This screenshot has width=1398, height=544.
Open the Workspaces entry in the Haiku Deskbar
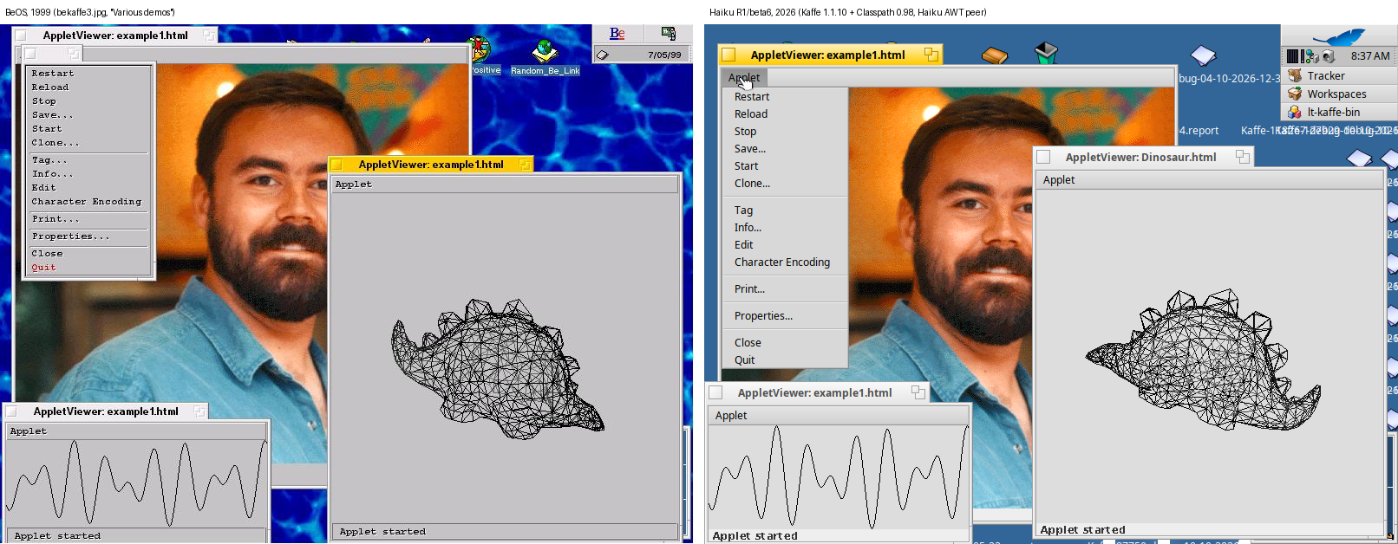click(1339, 94)
